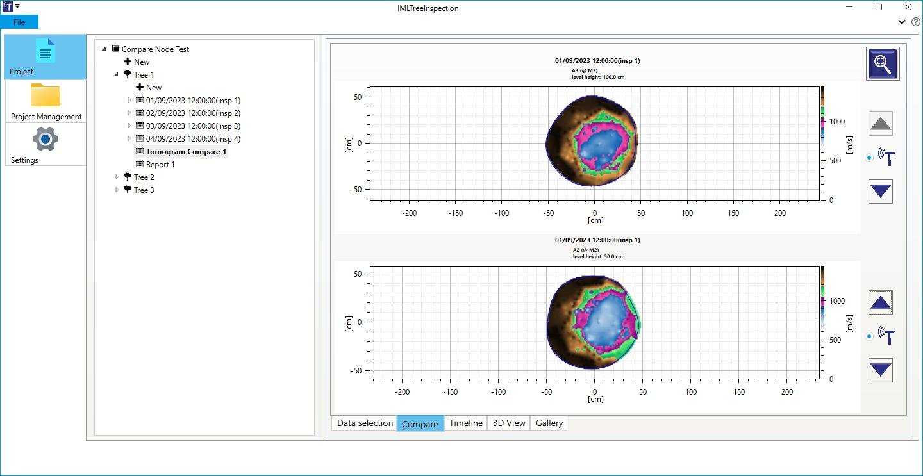Switch to the Timeline tab

coord(465,423)
